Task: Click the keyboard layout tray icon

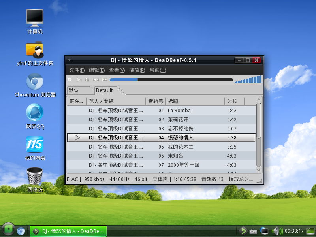Action: [x=253, y=231]
